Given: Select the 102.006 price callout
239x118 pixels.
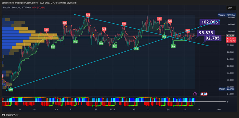Looking at the screenshot, I should tap(209, 22).
